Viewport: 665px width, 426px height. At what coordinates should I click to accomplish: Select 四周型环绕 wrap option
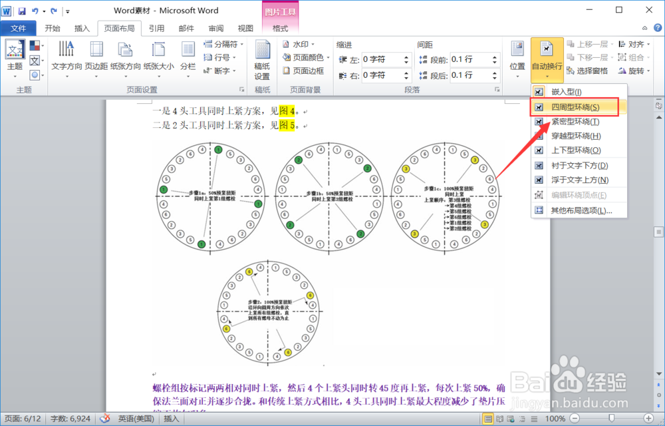click(x=579, y=107)
